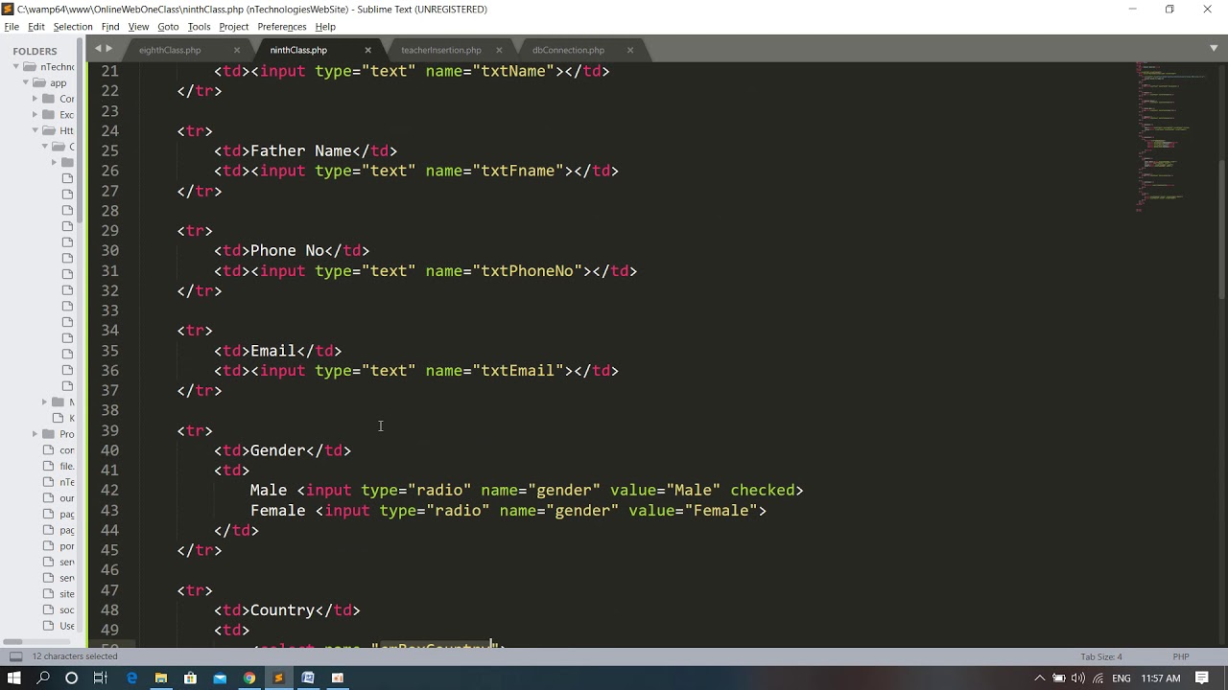The image size is (1228, 690).
Task: Switch to the dbConnection.php tab
Action: 568,50
